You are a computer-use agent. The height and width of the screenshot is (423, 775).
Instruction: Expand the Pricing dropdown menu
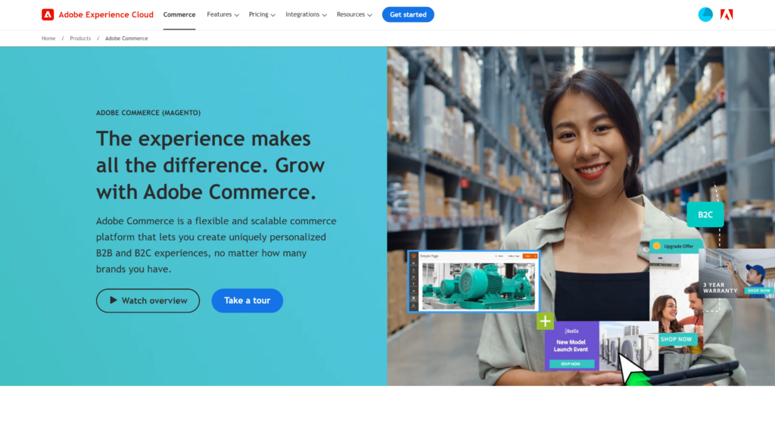click(x=262, y=15)
